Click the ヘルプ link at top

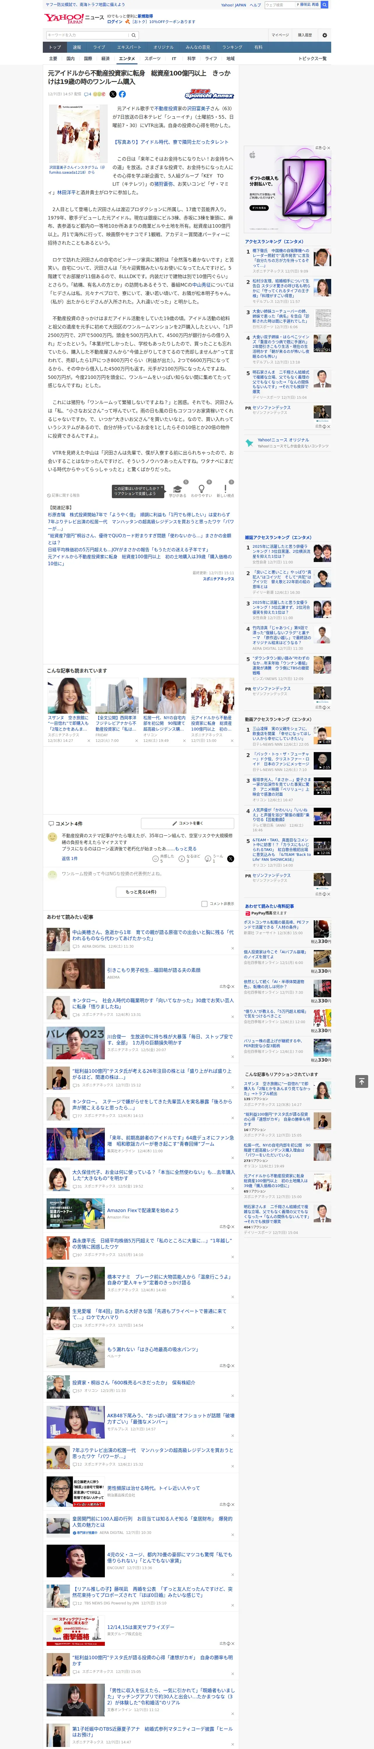tap(255, 5)
